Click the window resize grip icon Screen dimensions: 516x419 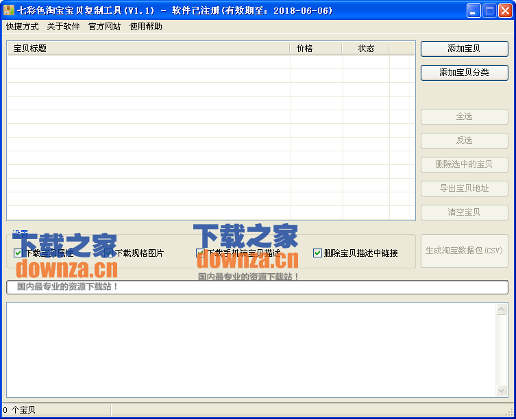click(x=509, y=412)
